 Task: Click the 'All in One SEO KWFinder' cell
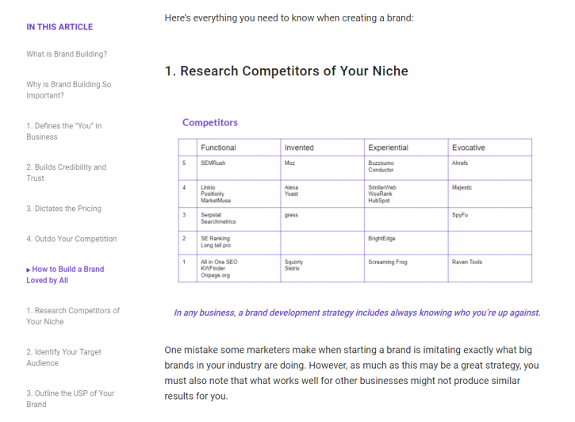(x=239, y=268)
